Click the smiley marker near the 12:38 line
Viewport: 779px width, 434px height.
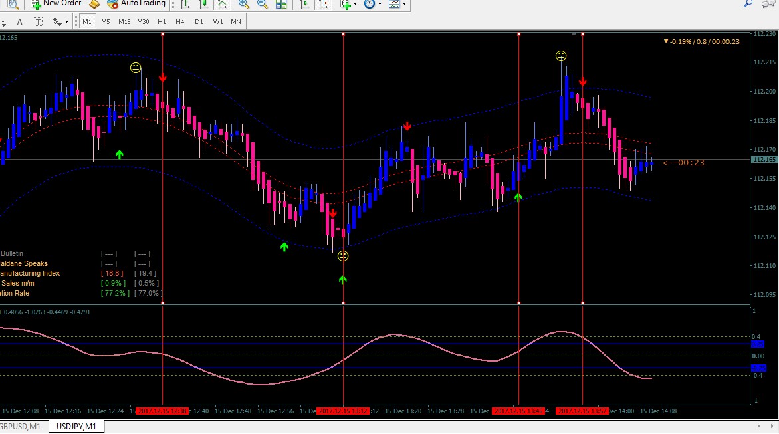pyautogui.click(x=136, y=68)
